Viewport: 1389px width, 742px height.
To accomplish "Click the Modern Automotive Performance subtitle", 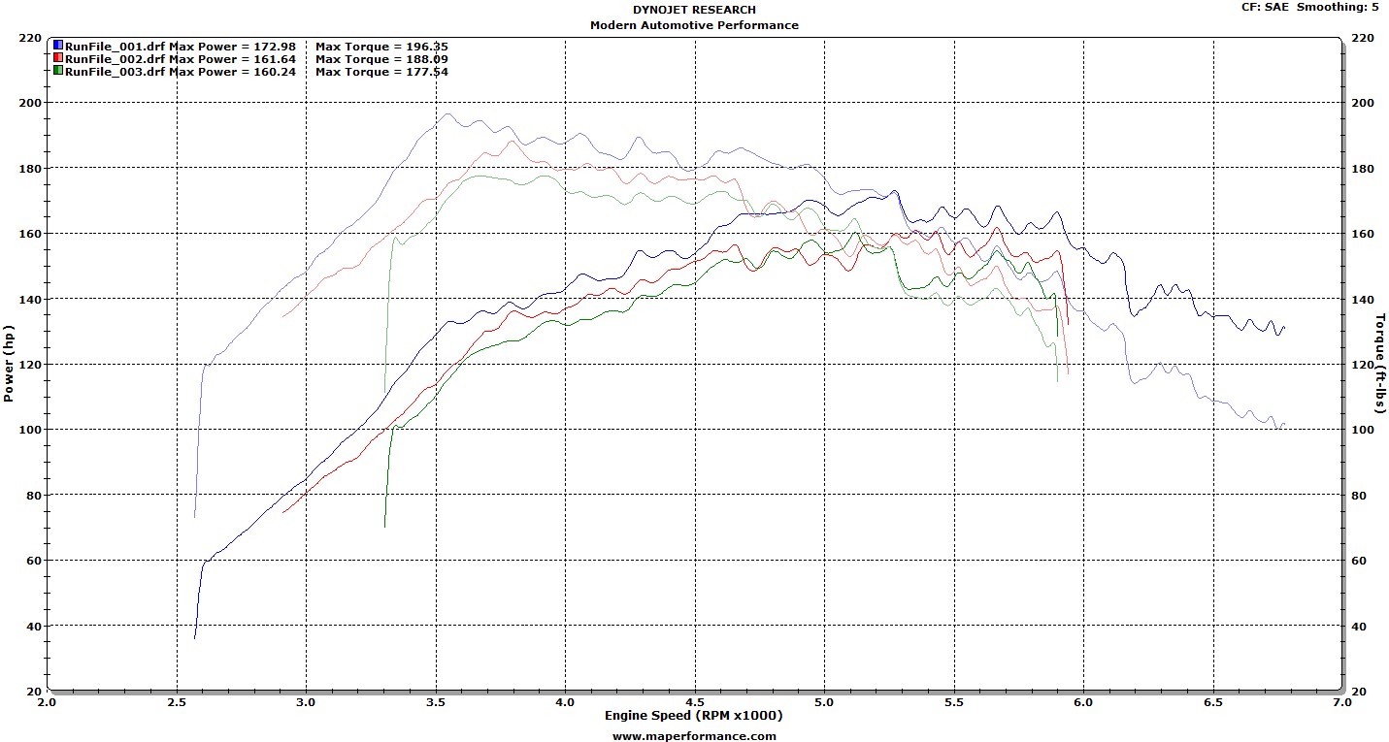I will click(x=694, y=25).
